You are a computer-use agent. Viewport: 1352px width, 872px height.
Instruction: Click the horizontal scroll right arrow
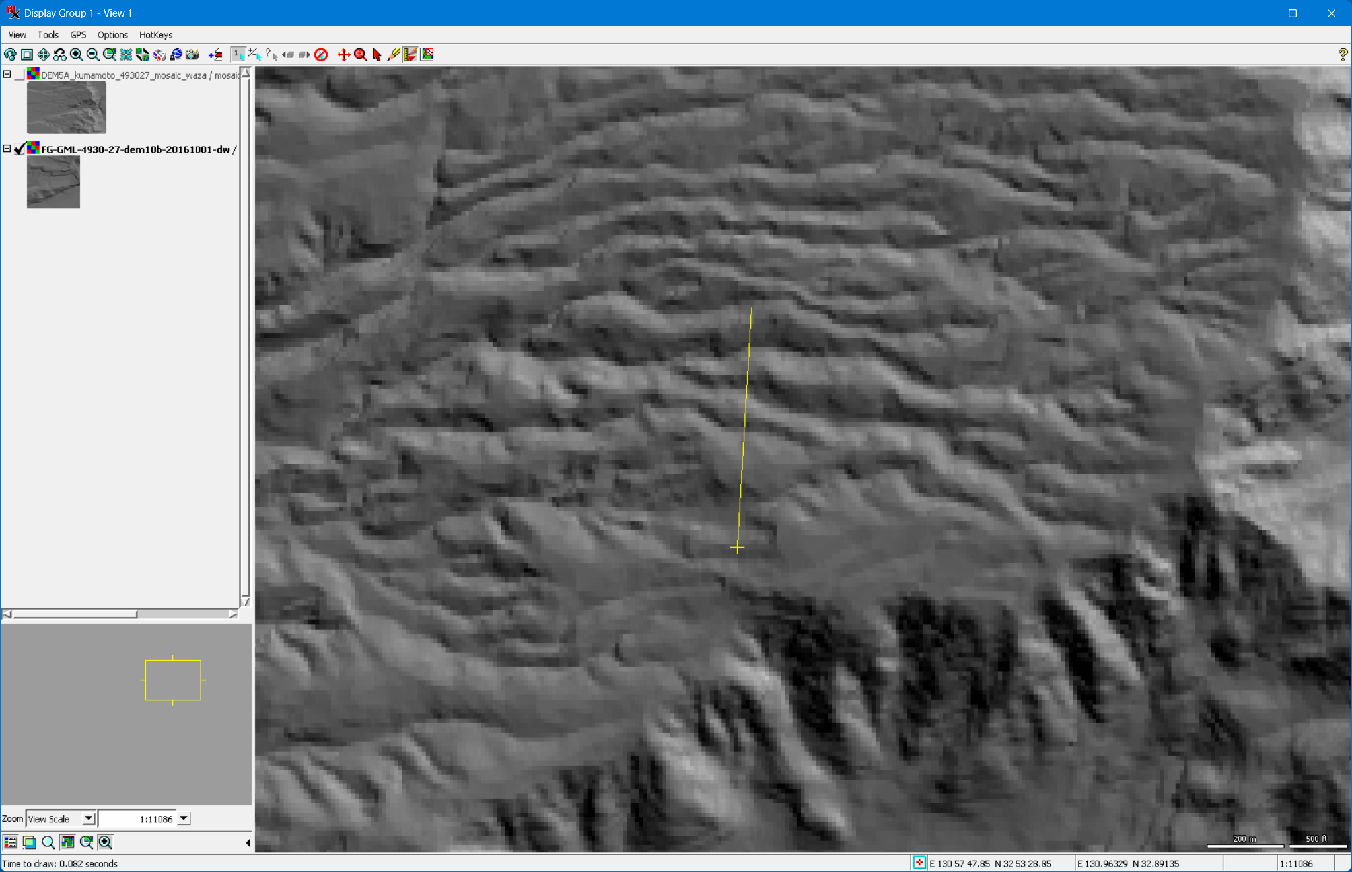pyautogui.click(x=233, y=614)
